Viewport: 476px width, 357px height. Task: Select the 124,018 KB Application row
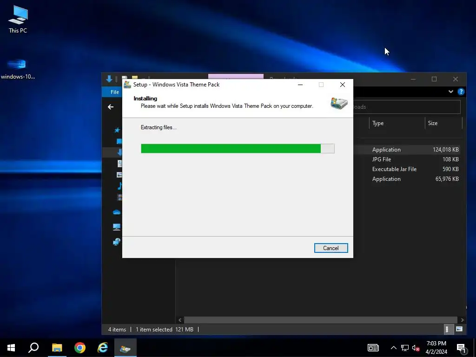click(x=407, y=150)
